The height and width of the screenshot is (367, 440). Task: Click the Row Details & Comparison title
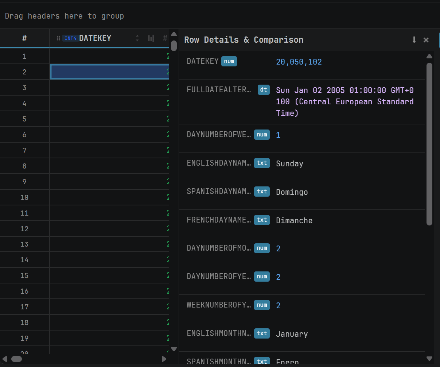click(244, 40)
